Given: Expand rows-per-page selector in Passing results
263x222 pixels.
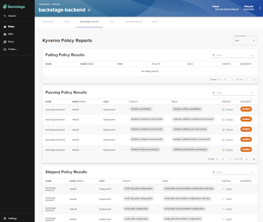Looking at the screenshot, I should pos(212,159).
